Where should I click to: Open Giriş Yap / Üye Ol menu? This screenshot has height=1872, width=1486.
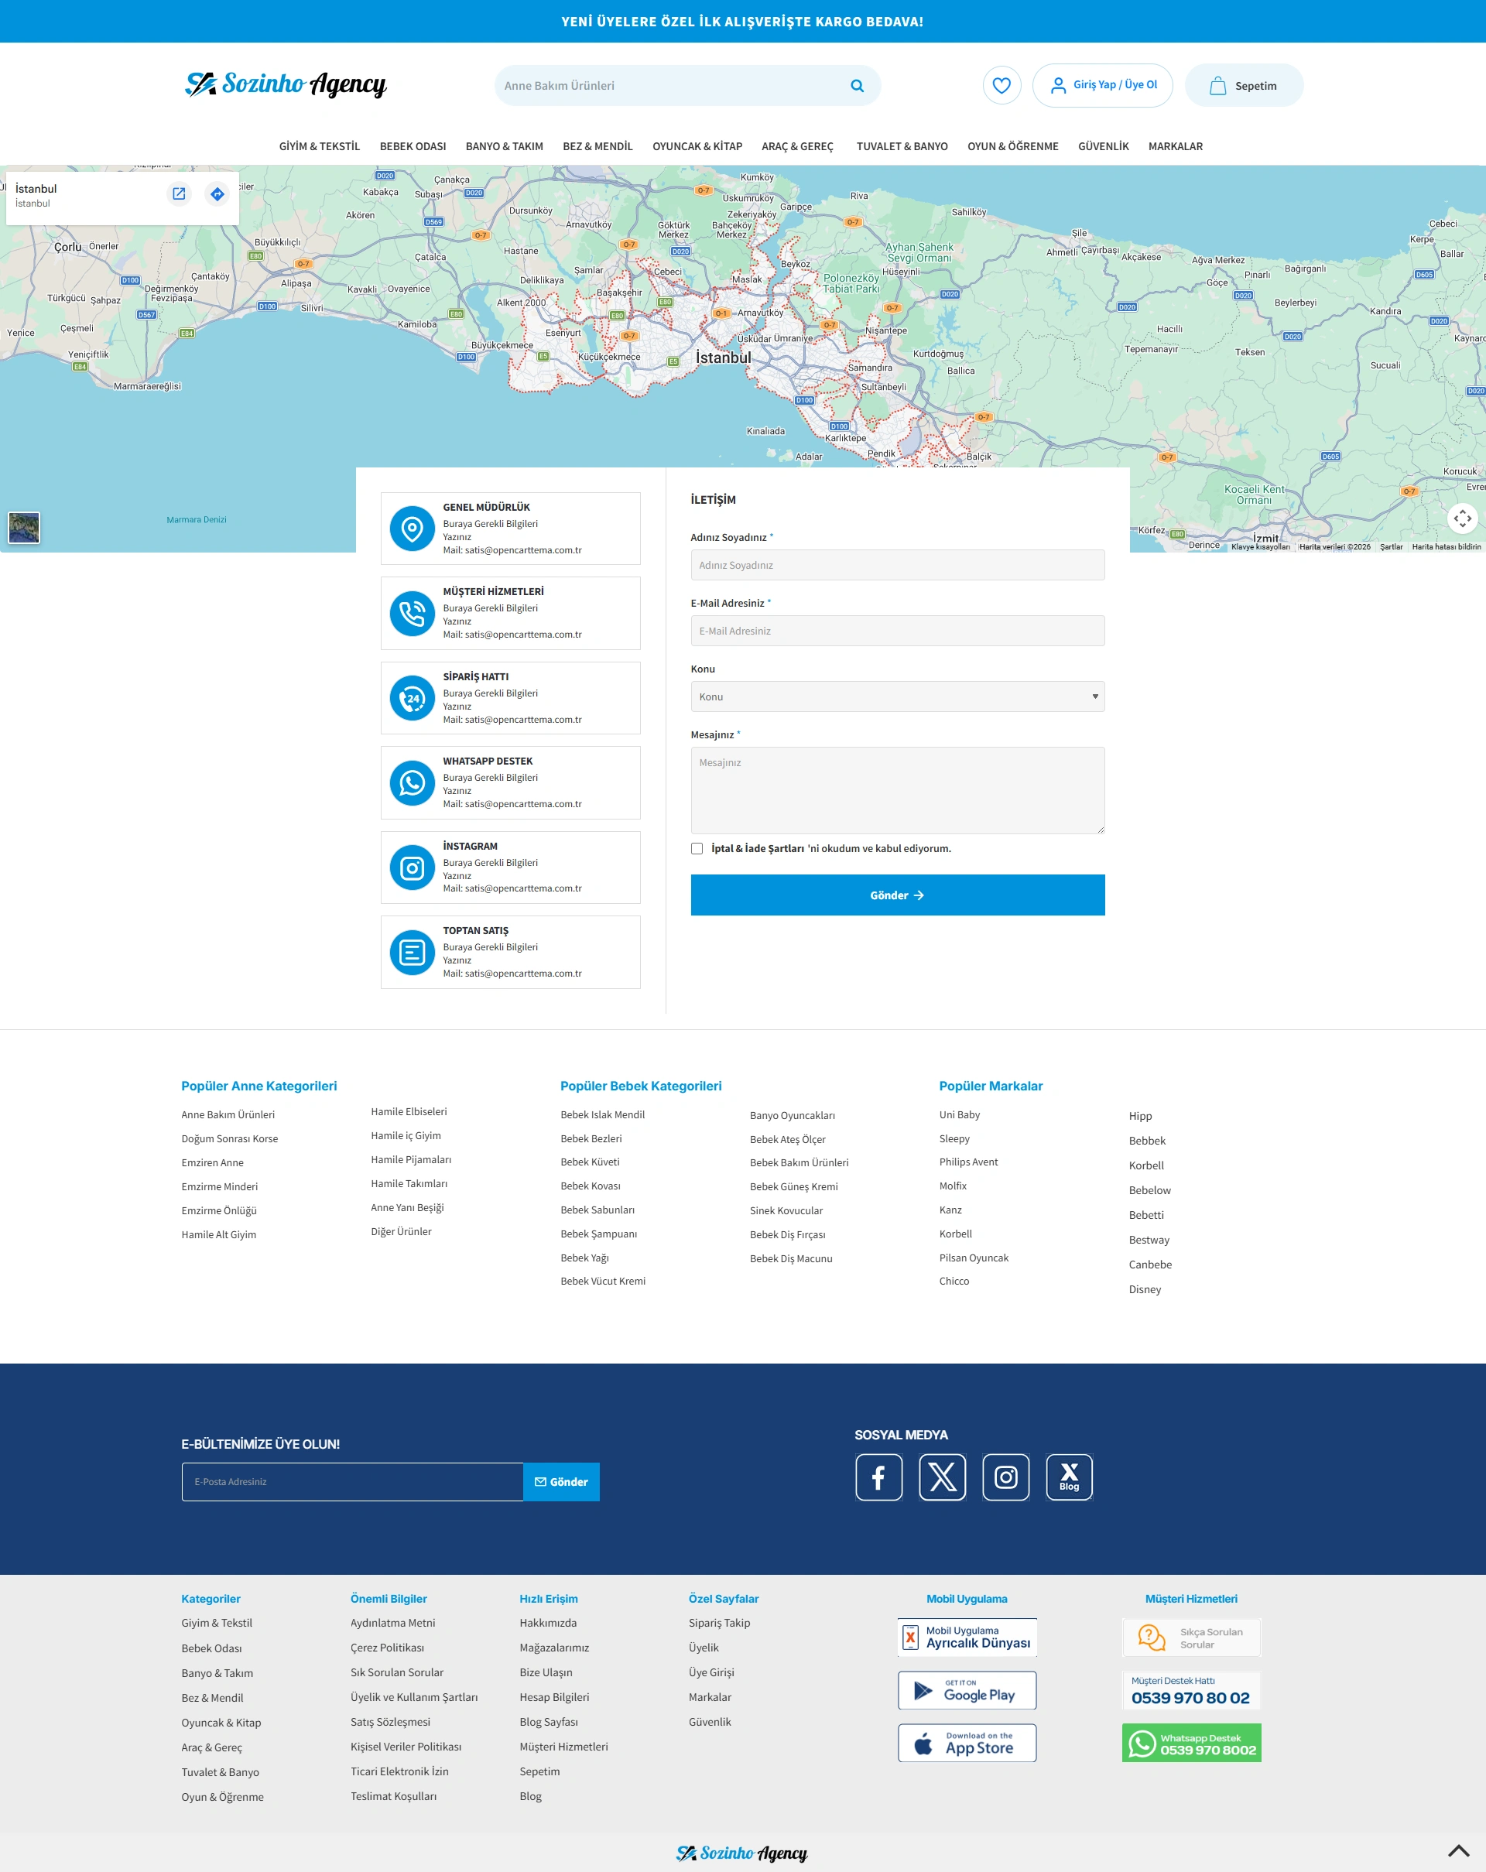tap(1101, 85)
